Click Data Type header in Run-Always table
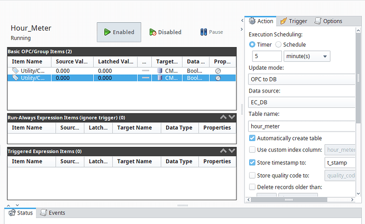This screenshot has height=224, width=365. [x=180, y=127]
